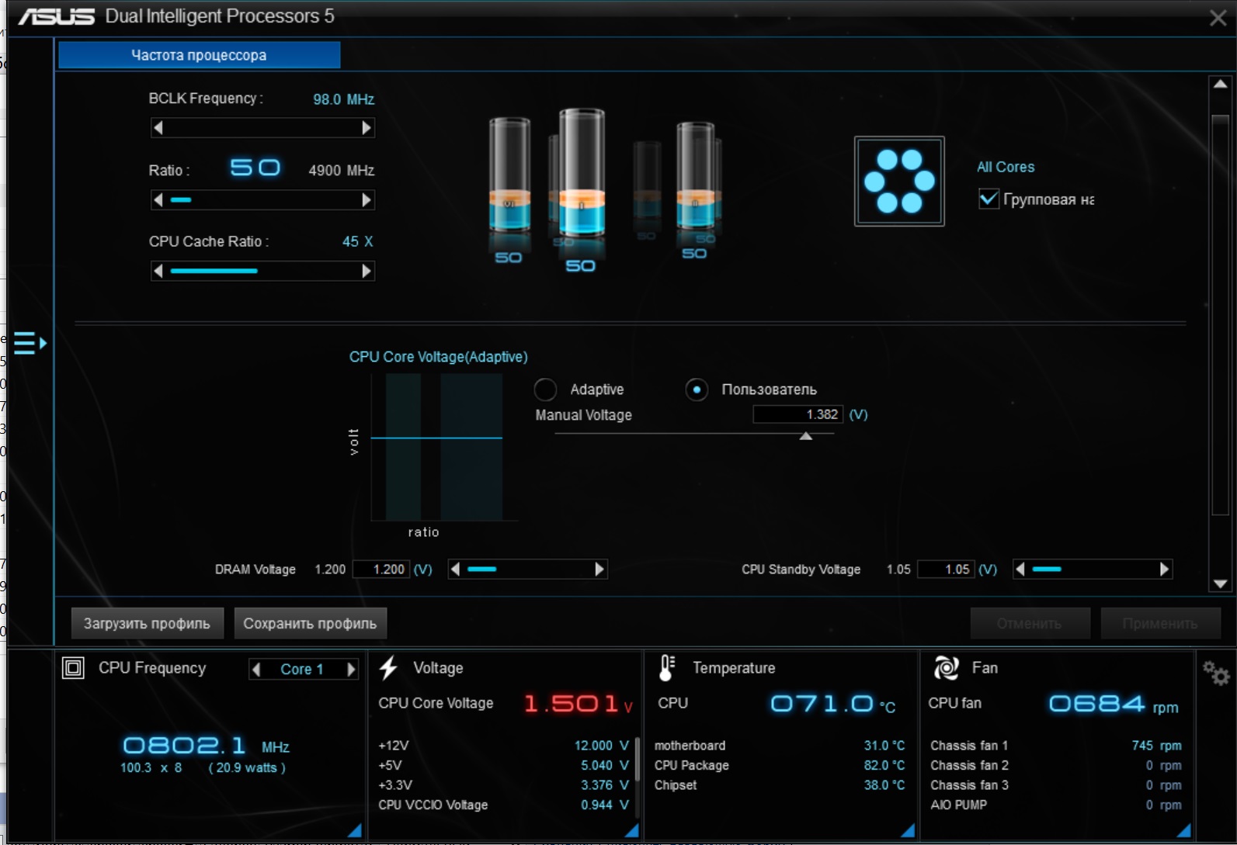Open the Частота процессора tab

coord(199,55)
